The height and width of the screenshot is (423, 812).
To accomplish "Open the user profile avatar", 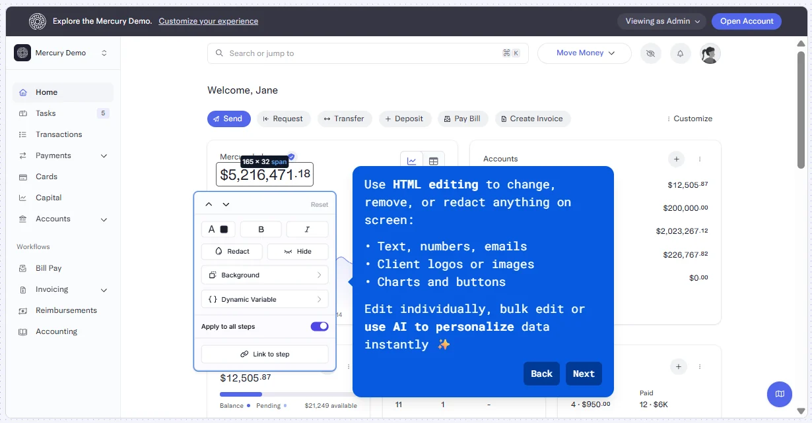I will [x=710, y=53].
